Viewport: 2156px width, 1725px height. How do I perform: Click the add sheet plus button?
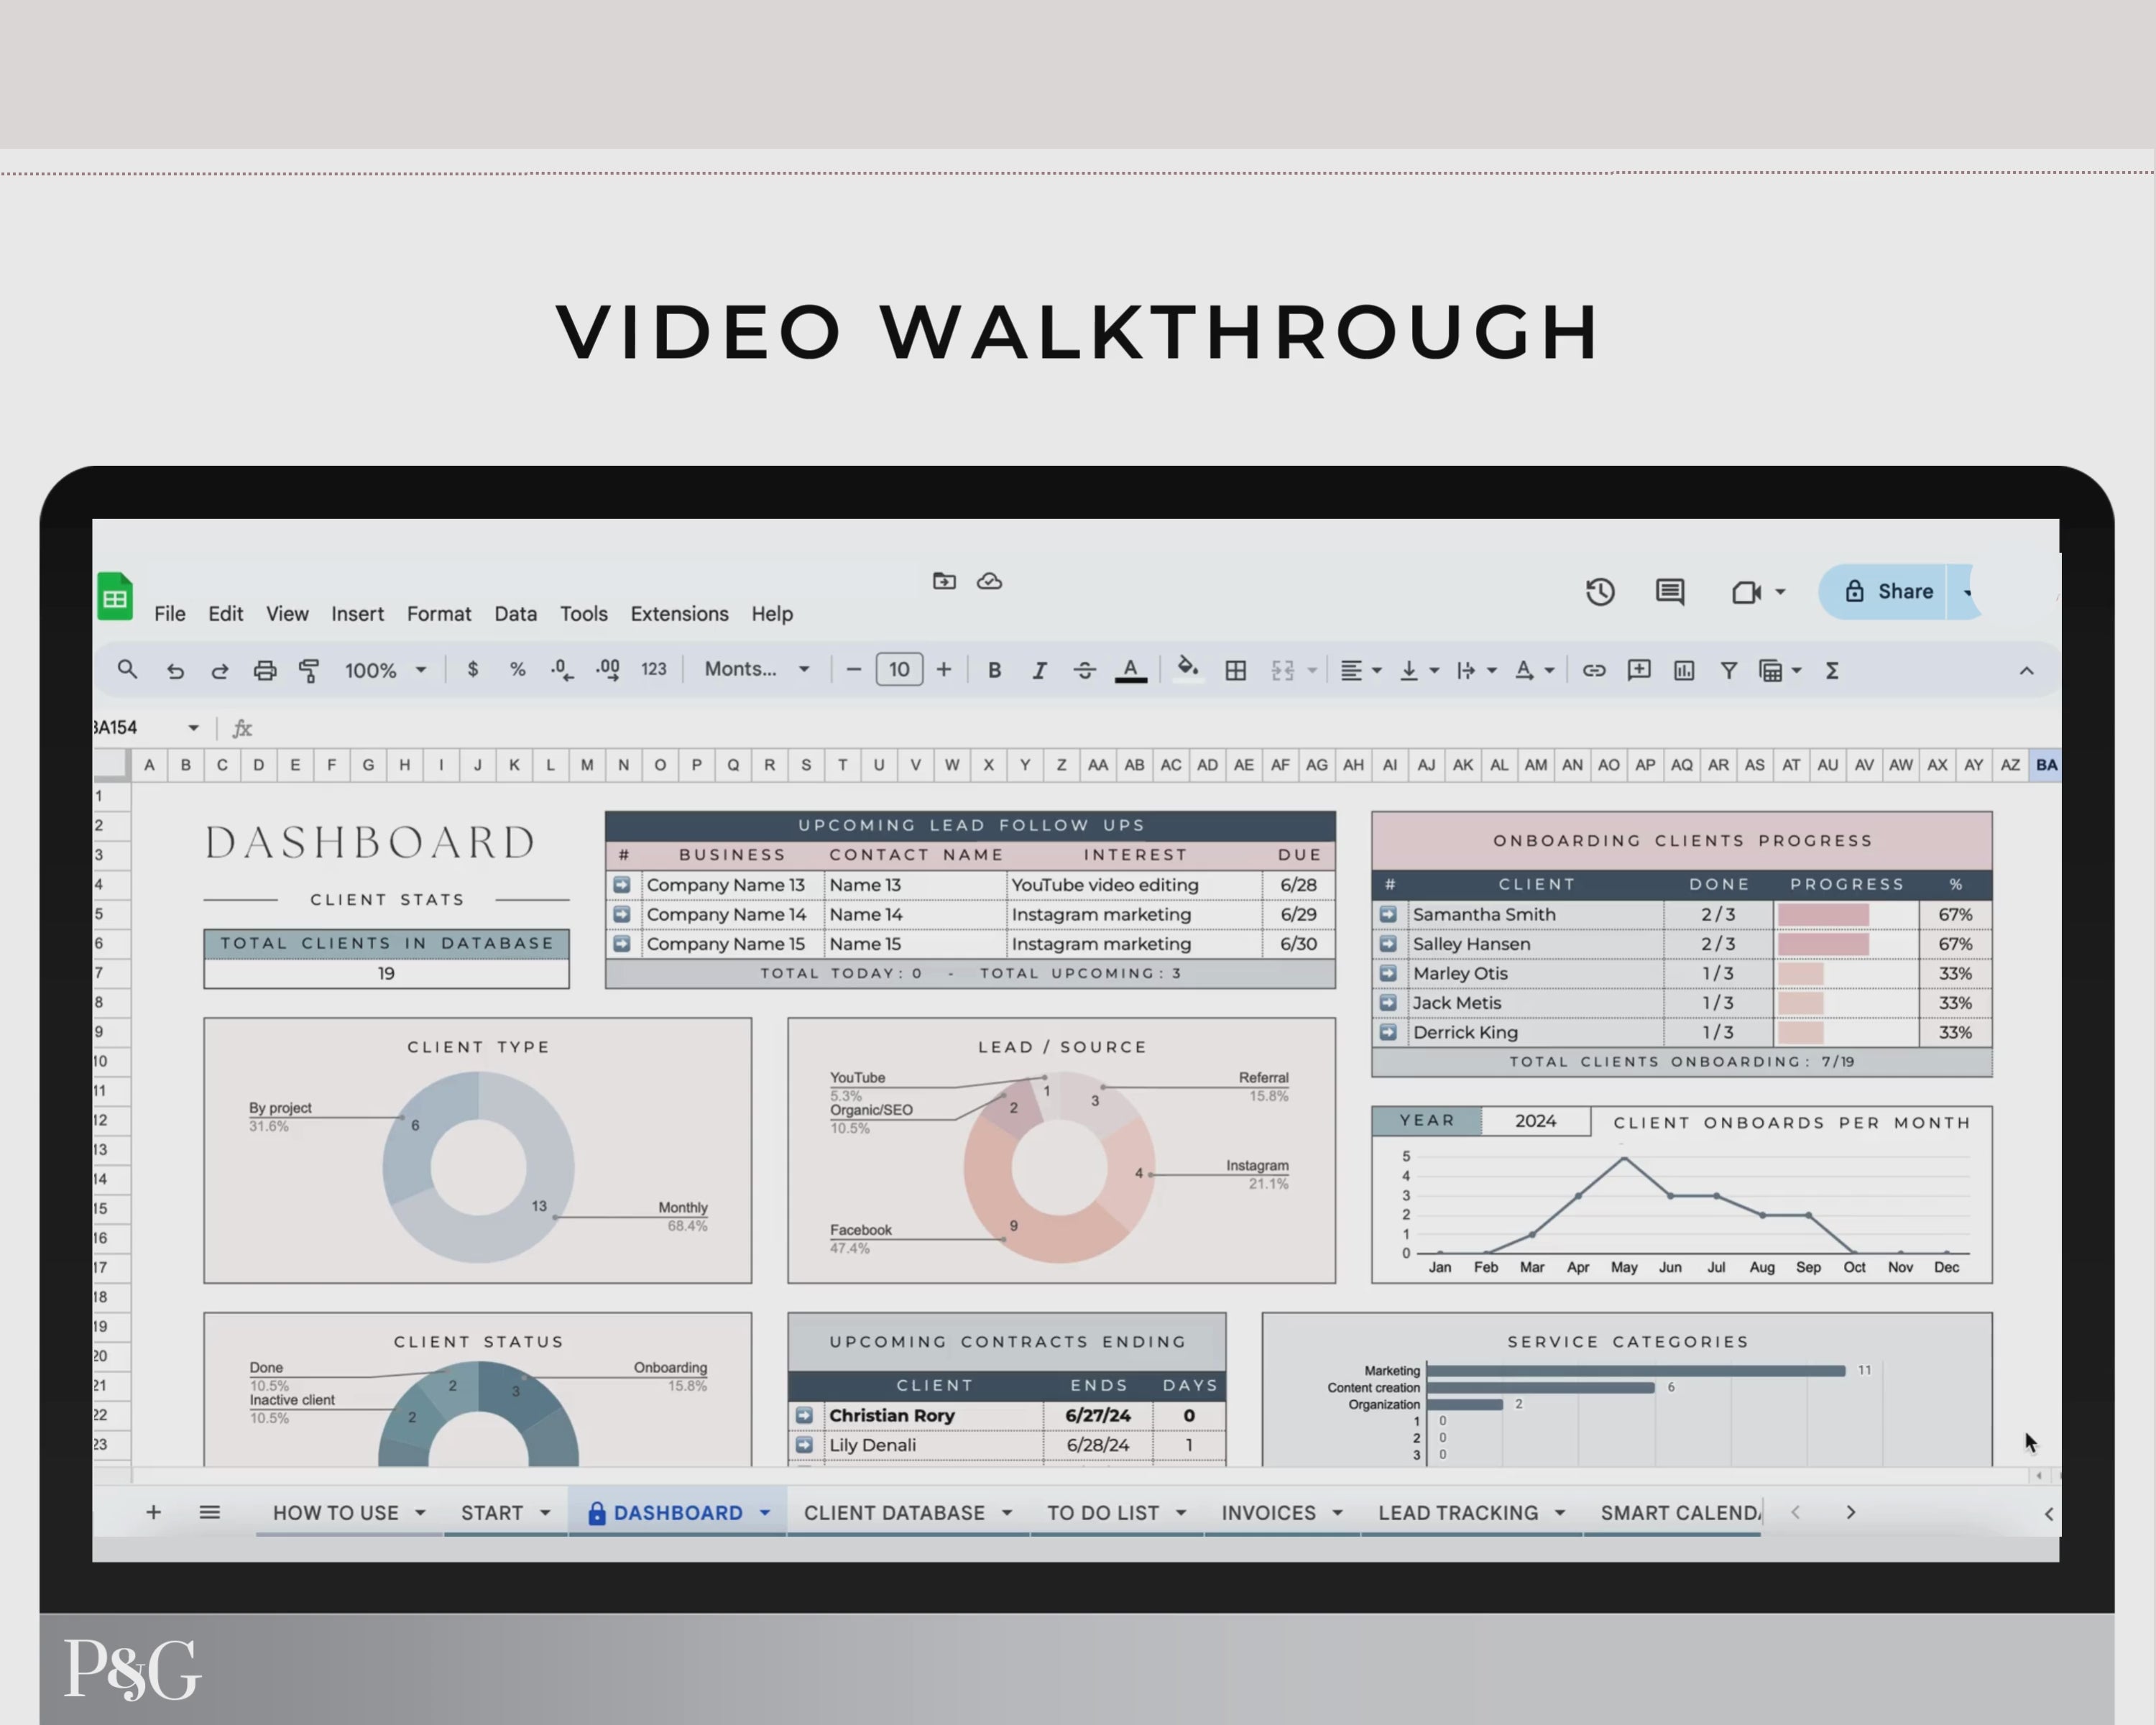pos(153,1512)
